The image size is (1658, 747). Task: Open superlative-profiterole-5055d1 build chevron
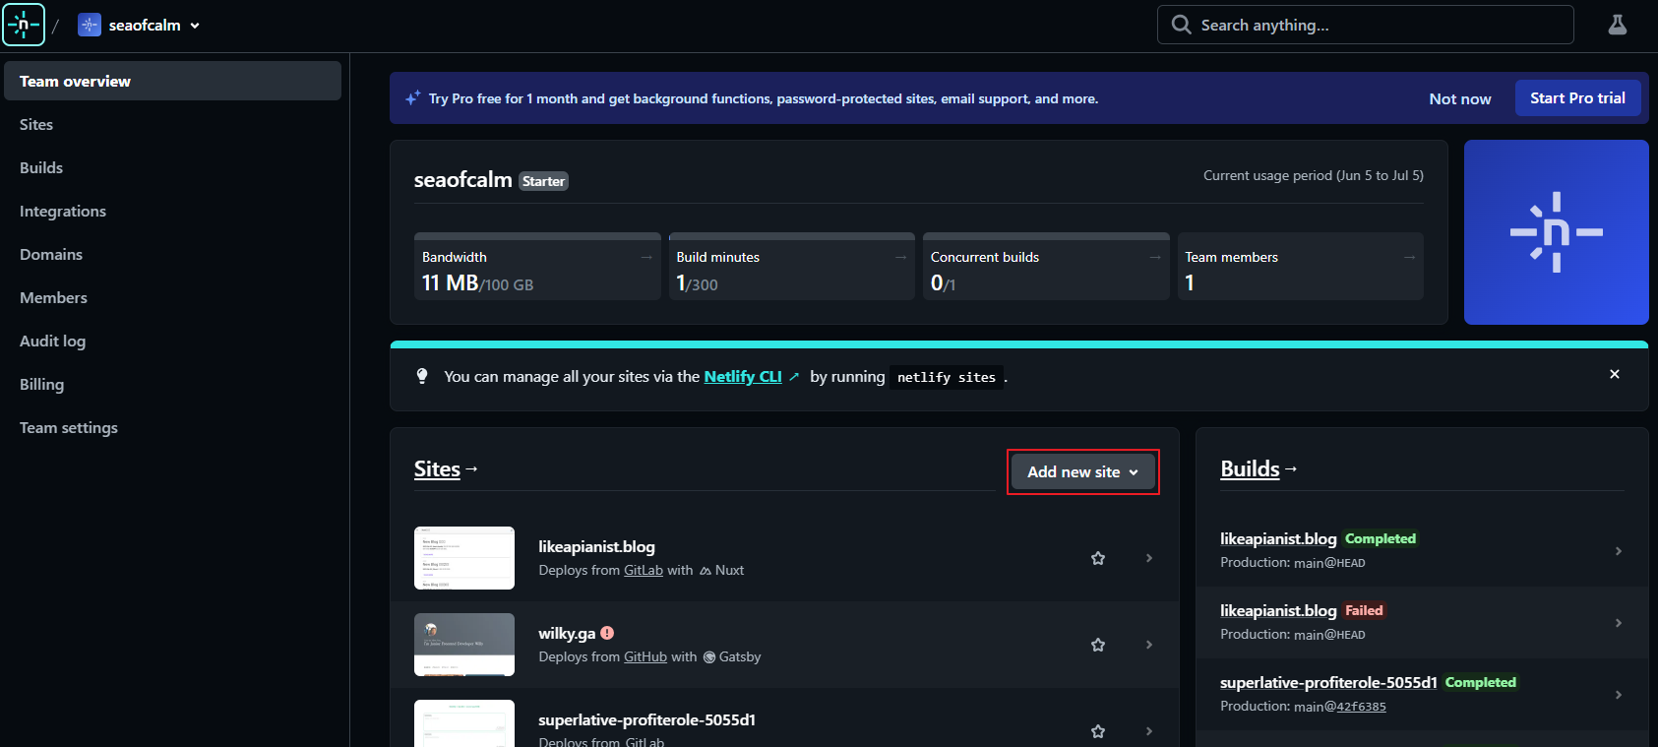coord(1619,695)
